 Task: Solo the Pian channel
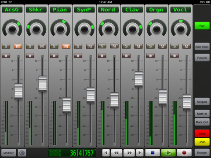pos(54,47)
